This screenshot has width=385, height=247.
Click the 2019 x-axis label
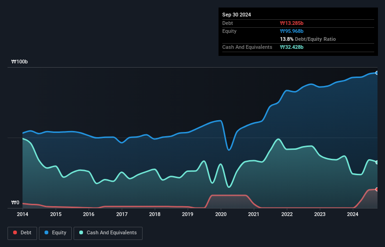188,214
